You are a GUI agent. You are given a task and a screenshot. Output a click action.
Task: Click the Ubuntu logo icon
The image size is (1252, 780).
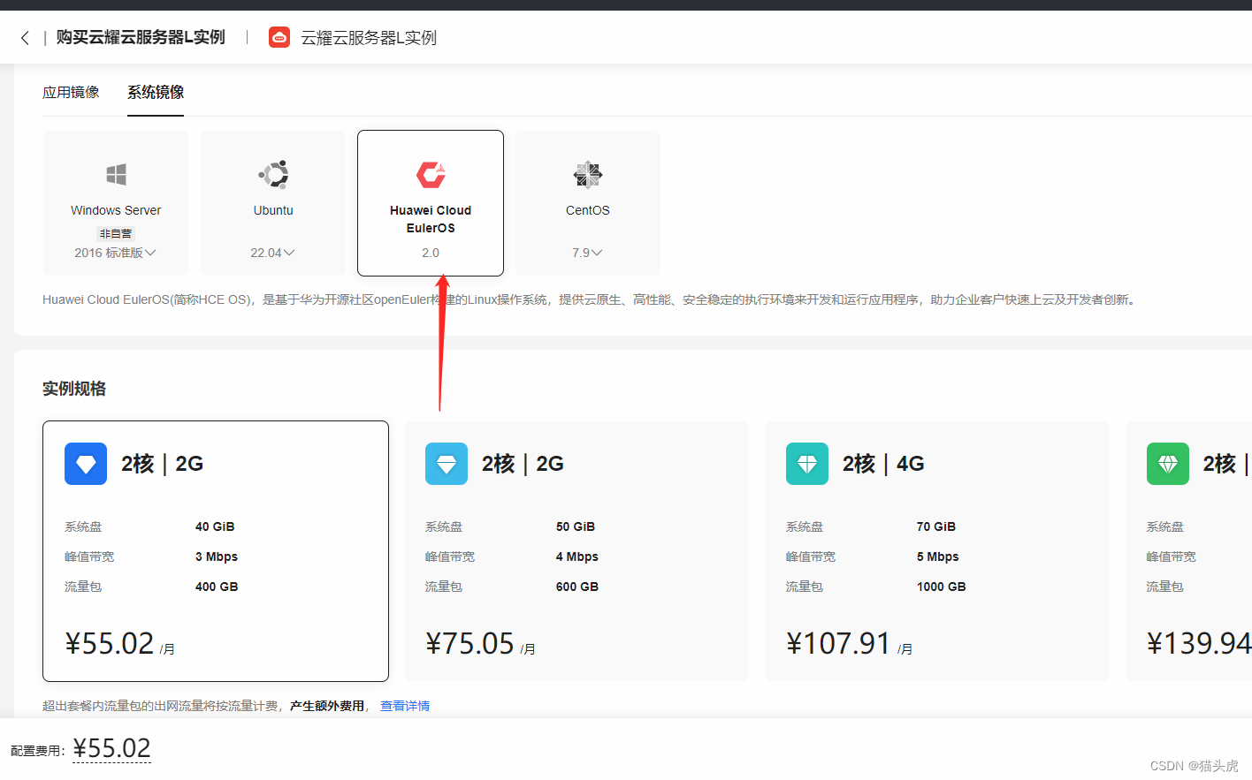point(273,175)
